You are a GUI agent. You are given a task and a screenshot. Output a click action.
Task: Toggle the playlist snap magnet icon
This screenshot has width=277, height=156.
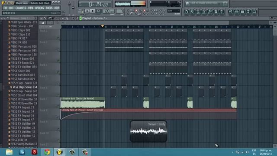tap(45, 18)
